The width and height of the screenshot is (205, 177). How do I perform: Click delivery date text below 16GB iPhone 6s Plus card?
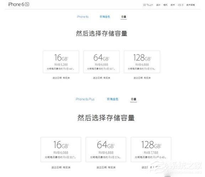pos(61,167)
